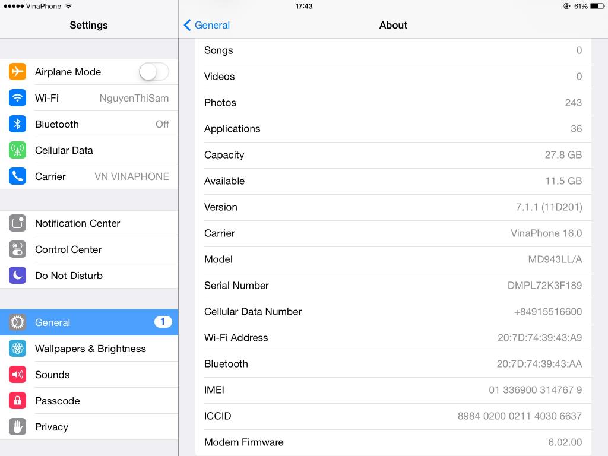Image resolution: width=608 pixels, height=456 pixels.
Task: Open Carrier VN VINAPHONE row
Action: (x=89, y=176)
